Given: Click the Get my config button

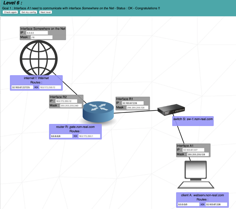Looking at the screenshot, I should point(29,12).
